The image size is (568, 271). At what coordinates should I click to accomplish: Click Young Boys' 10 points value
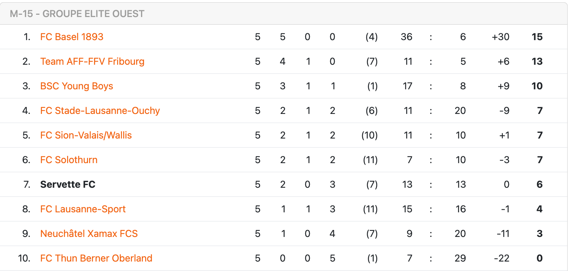click(x=537, y=86)
